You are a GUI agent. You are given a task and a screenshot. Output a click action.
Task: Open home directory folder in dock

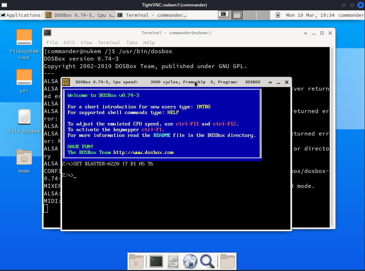(x=227, y=261)
